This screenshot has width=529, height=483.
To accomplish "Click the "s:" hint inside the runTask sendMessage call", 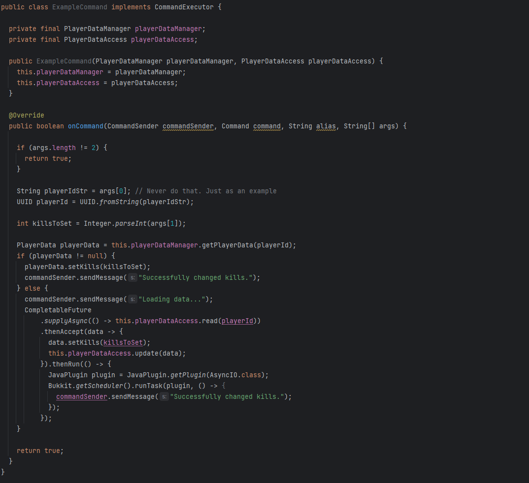I will click(x=164, y=396).
